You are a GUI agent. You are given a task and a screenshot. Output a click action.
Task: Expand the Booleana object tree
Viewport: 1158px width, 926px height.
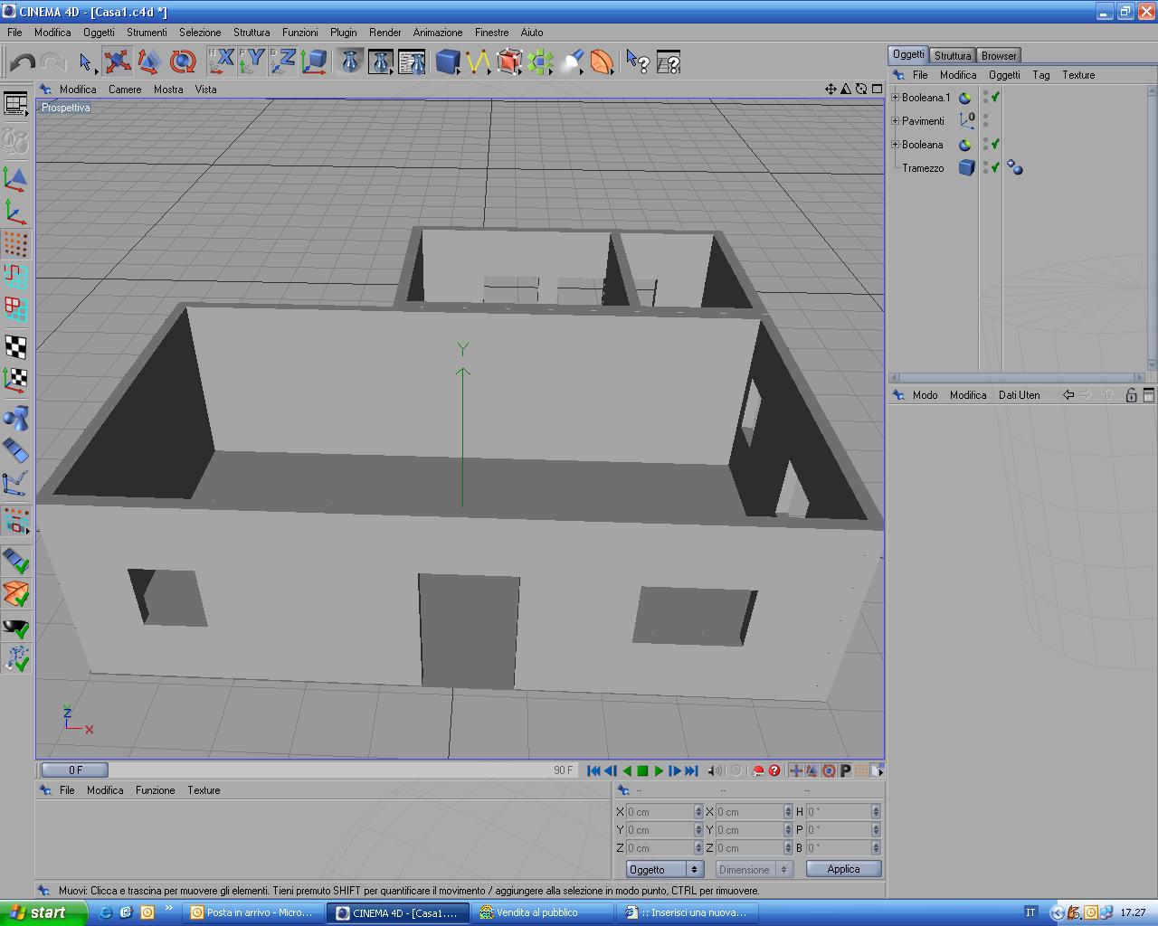point(896,144)
